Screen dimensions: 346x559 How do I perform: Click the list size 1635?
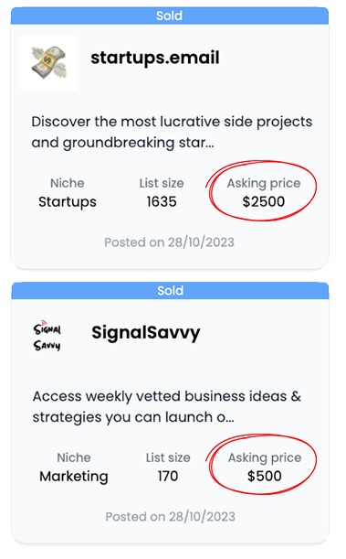(162, 202)
